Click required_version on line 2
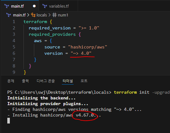The height and width of the screenshot is (133, 170). (50, 28)
